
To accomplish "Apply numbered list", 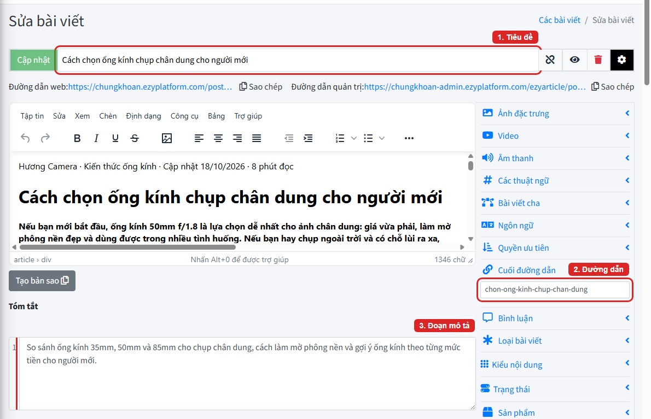I will pyautogui.click(x=340, y=138).
